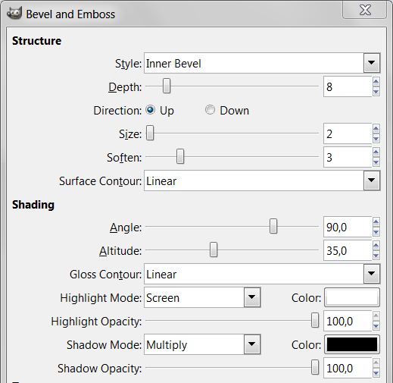This screenshot has height=383, width=393.
Task: Close the Bevel and Emboss dialog
Action: point(365,10)
